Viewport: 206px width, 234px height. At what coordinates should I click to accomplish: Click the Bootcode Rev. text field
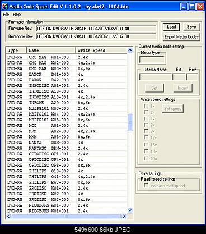[x=96, y=36]
